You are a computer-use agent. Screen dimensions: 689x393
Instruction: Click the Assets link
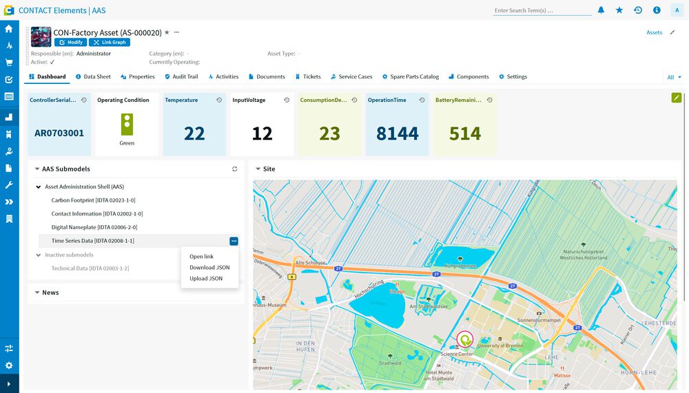[654, 32]
